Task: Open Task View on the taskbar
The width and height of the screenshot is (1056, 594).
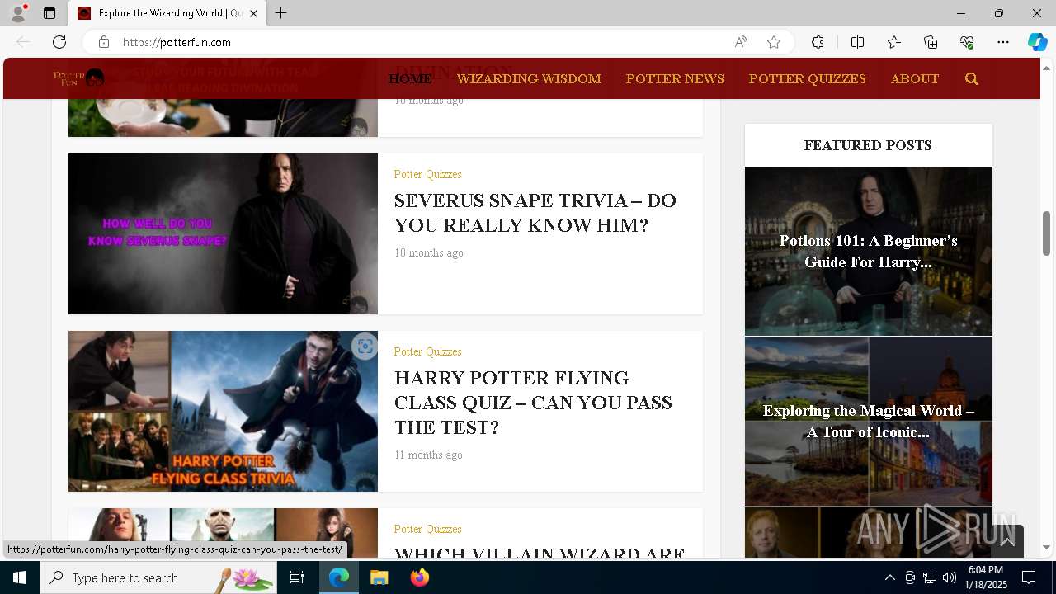Action: click(x=297, y=577)
